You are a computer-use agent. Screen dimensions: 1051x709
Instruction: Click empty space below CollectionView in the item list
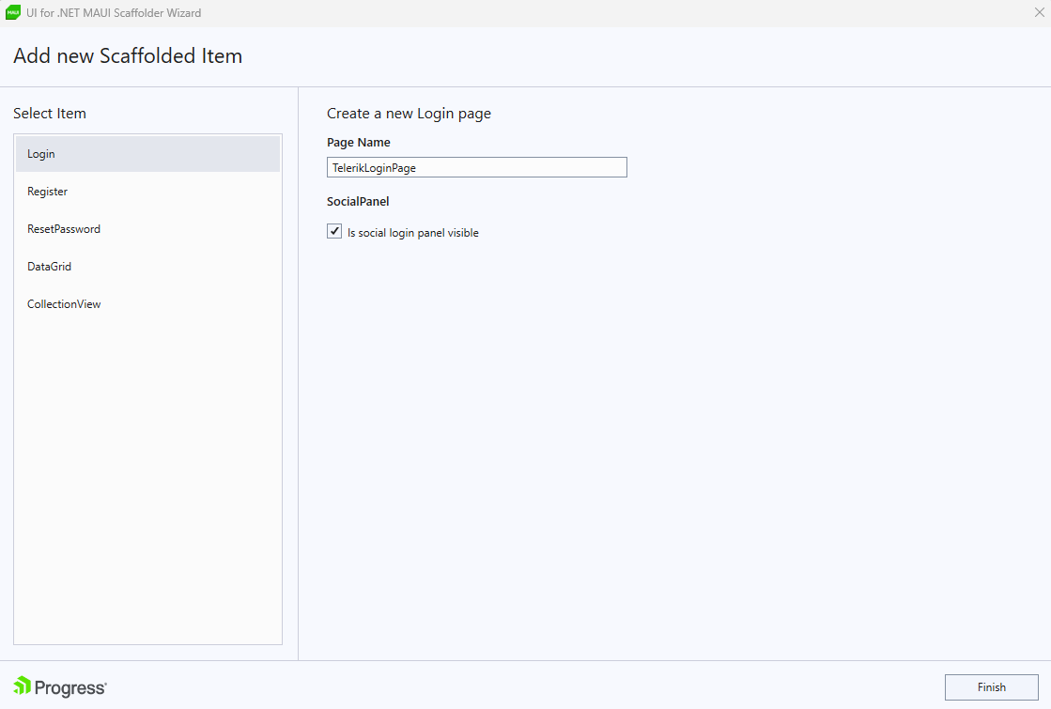[147, 423]
